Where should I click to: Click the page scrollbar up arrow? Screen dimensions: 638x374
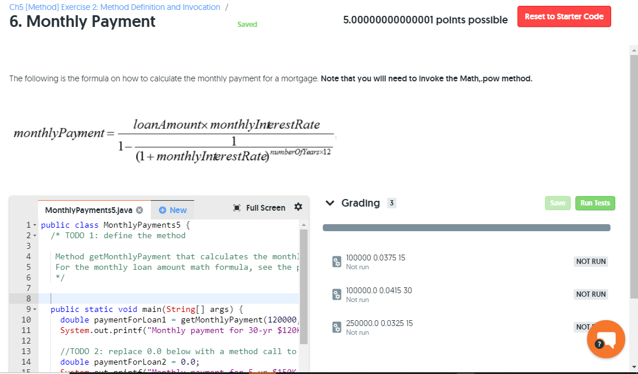tap(633, 50)
